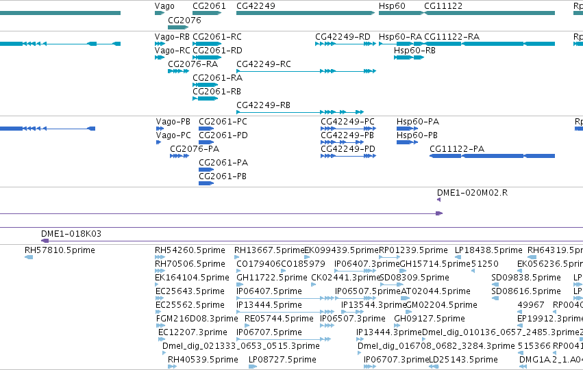The width and height of the screenshot is (583, 370).
Task: Click the CG11122-PA protein feature bar
Action: point(493,156)
